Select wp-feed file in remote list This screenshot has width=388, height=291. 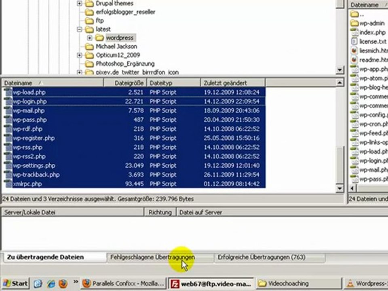pyautogui.click(x=373, y=133)
